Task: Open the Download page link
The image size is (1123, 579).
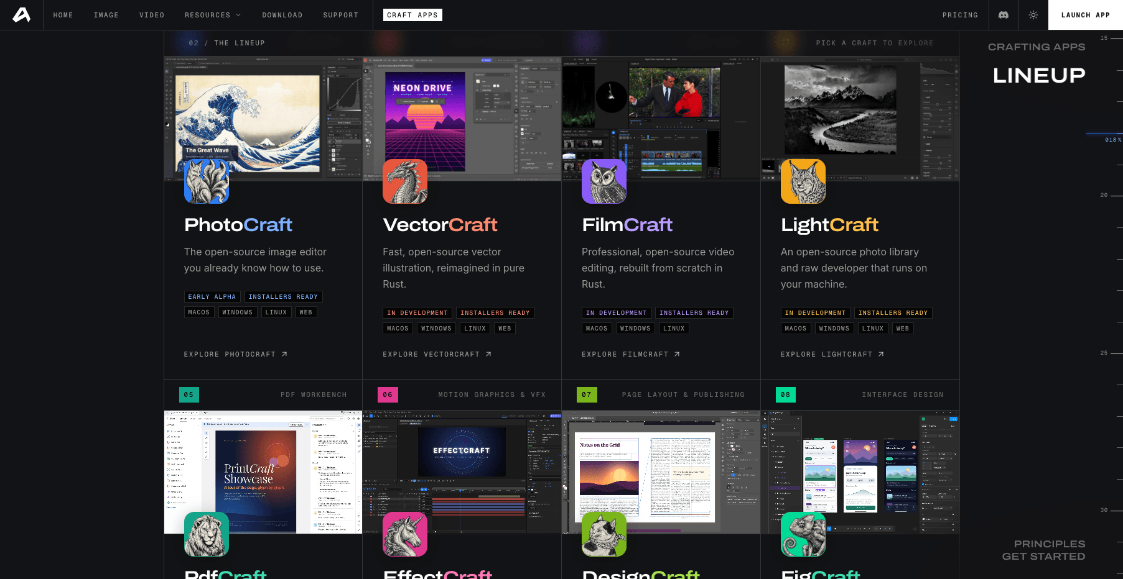Action: pos(282,15)
